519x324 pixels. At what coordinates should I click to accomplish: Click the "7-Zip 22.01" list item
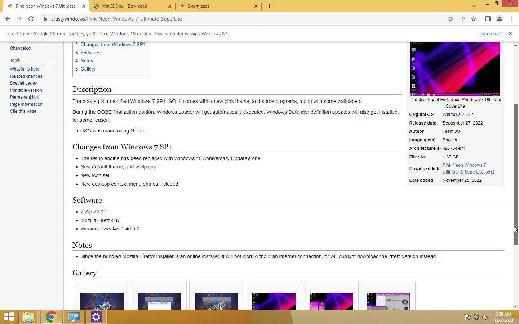click(x=93, y=212)
